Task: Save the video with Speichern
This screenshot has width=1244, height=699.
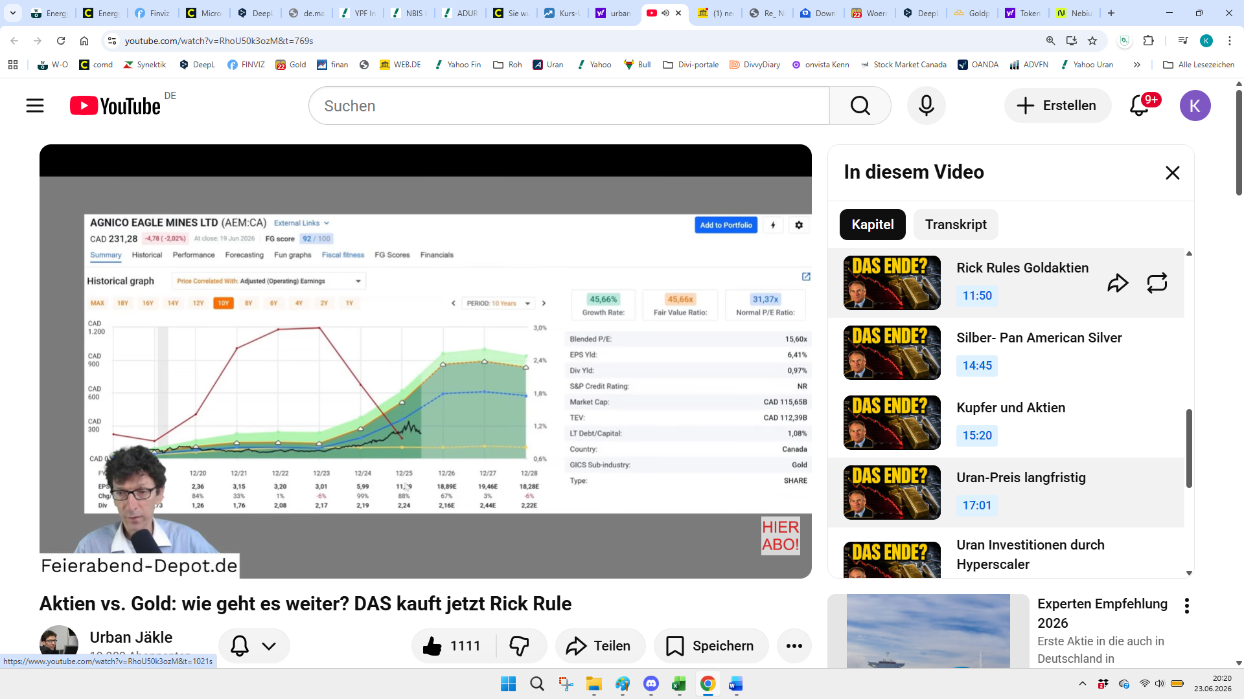Action: pos(711,646)
